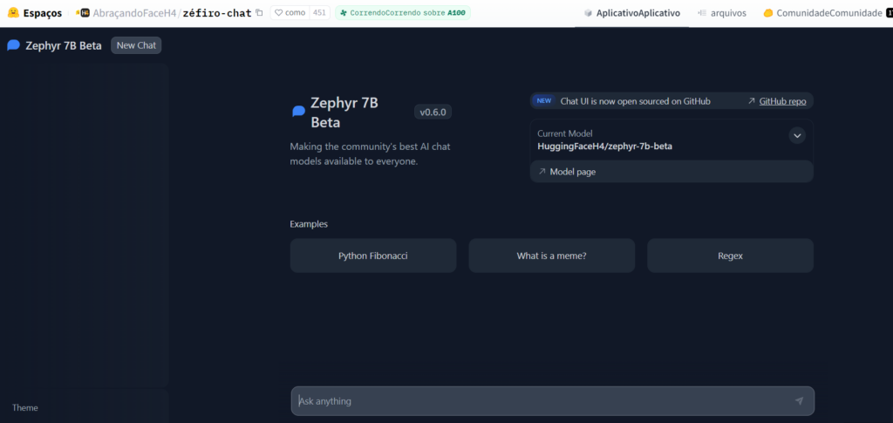The image size is (893, 423).
Task: Choose the Regex example
Action: point(730,256)
